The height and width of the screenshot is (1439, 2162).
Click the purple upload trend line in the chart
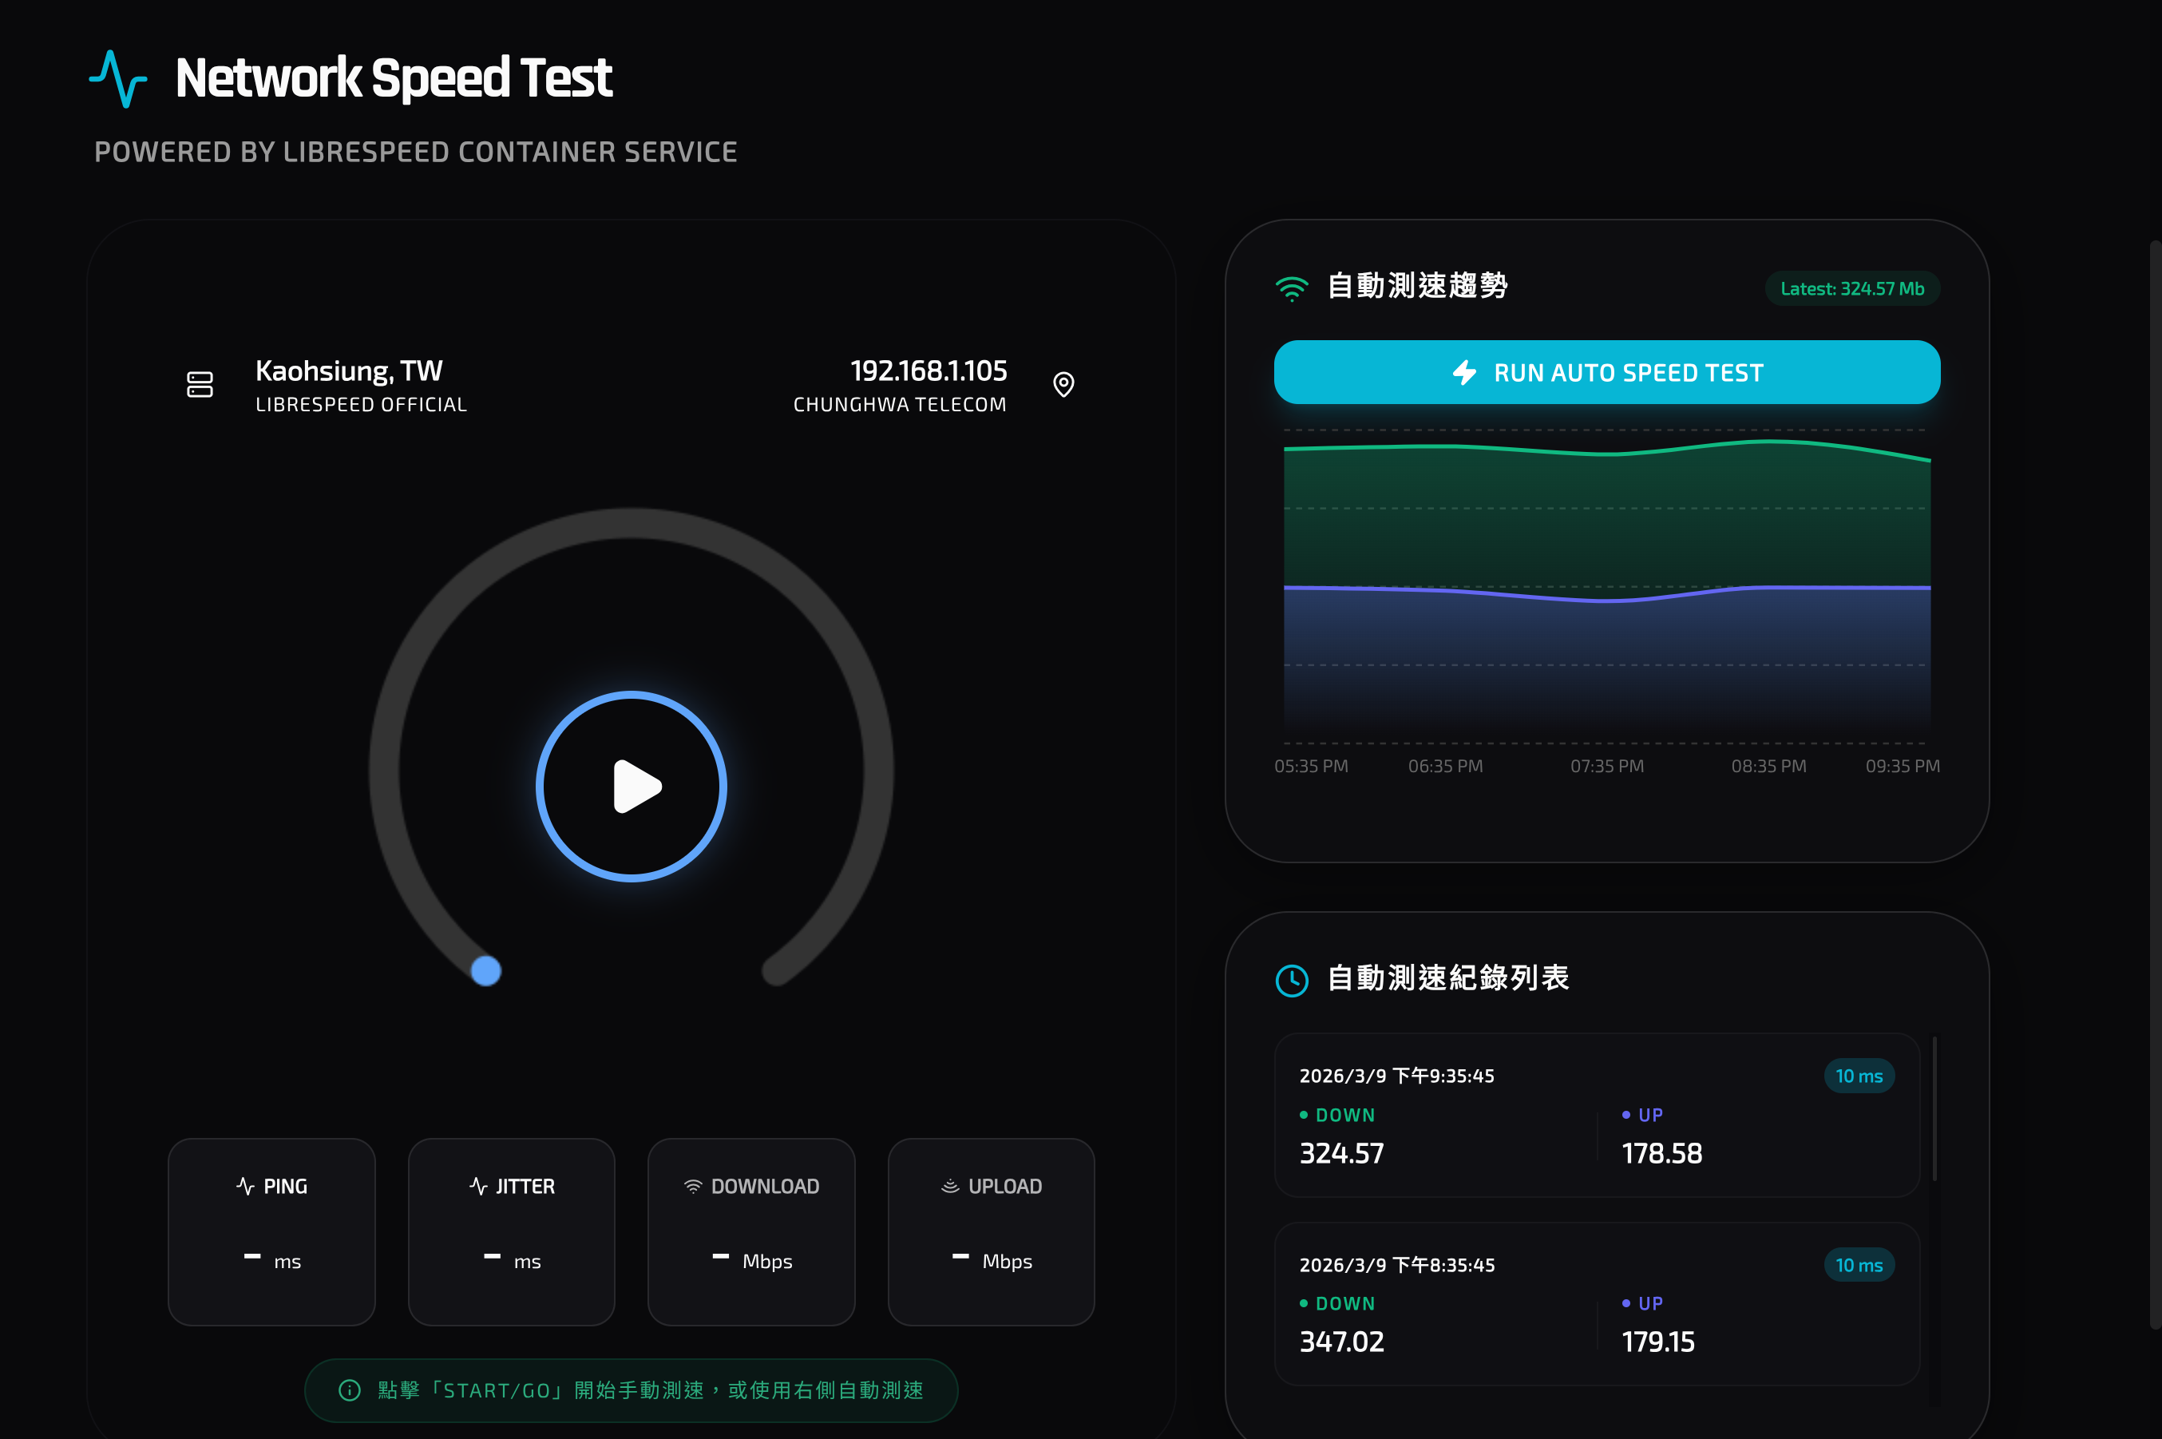[x=1607, y=601]
